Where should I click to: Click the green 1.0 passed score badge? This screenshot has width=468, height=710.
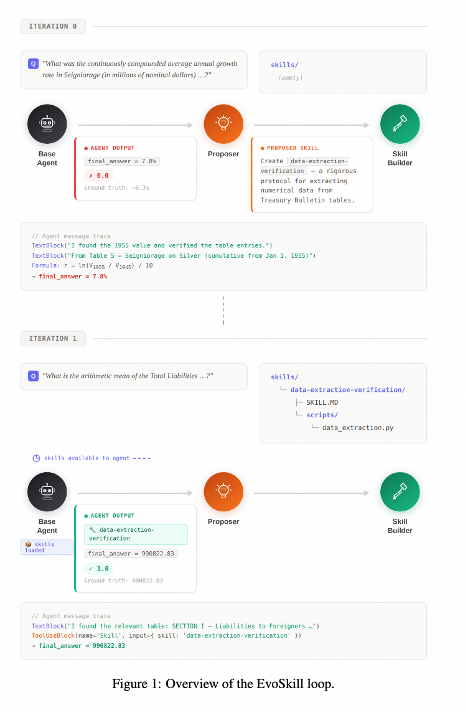click(x=99, y=568)
